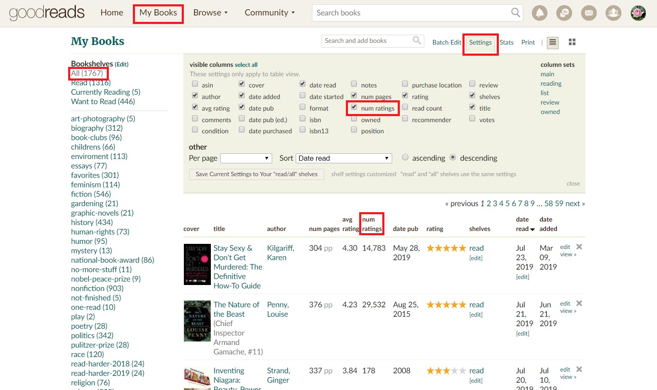Expand the Browse menu

pyautogui.click(x=210, y=13)
